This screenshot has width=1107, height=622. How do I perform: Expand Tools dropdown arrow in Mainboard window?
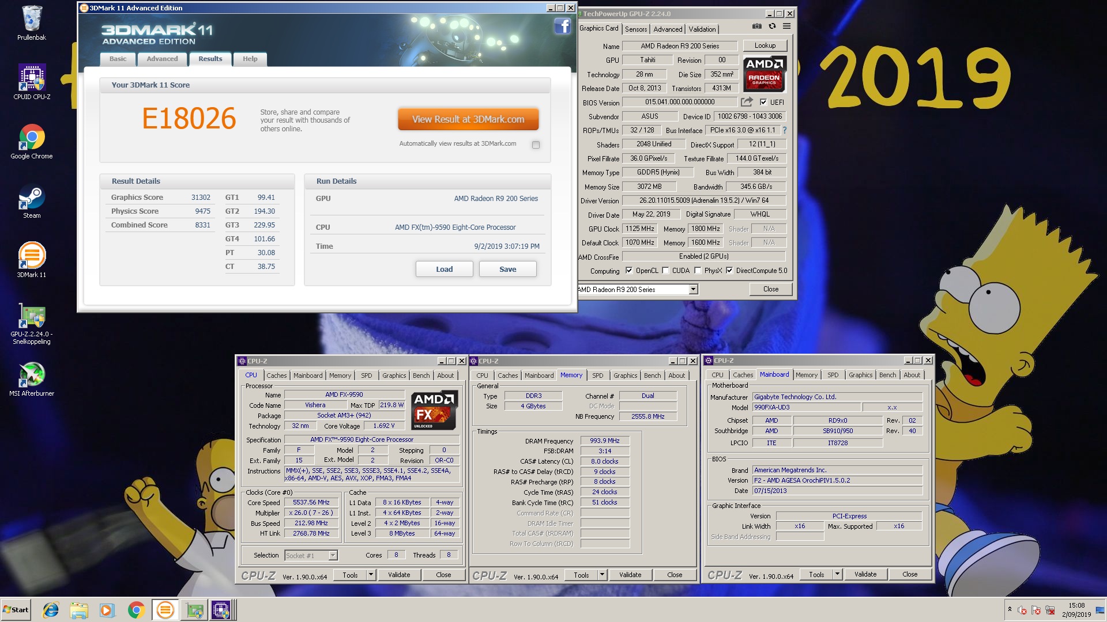click(837, 574)
